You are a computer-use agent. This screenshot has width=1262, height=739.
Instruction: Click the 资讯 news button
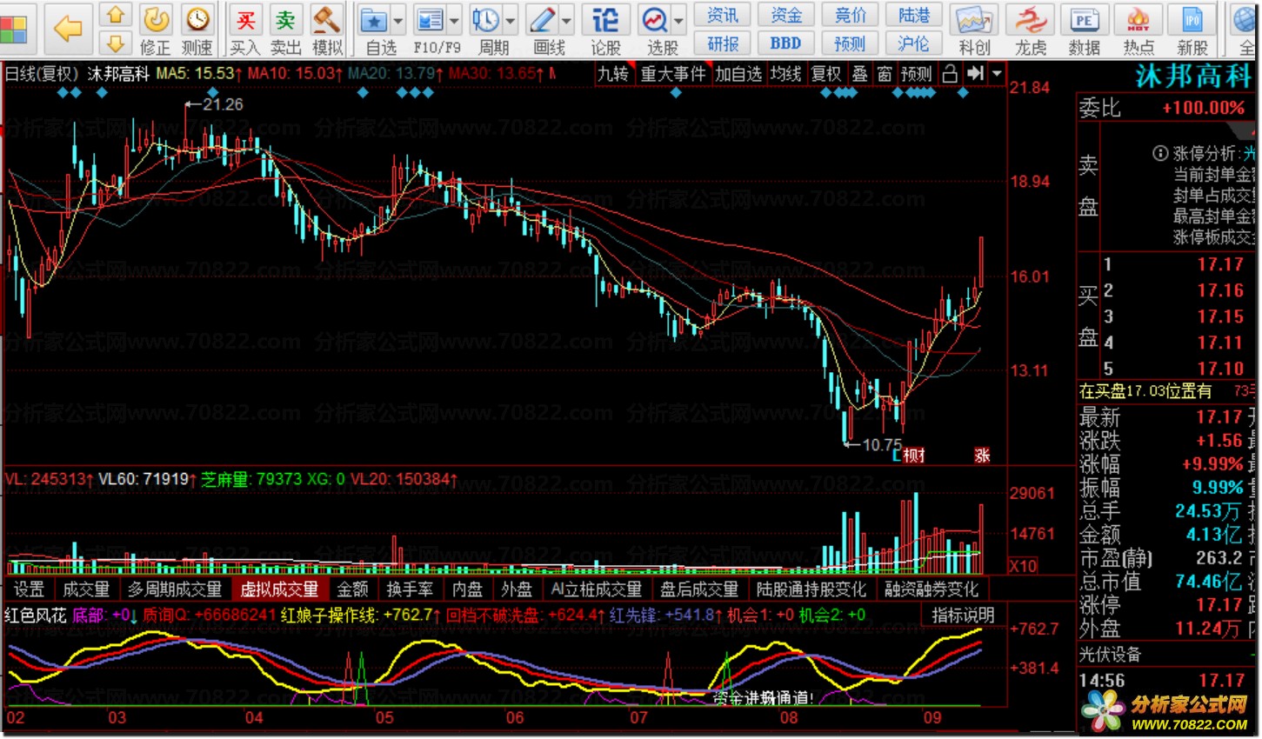click(x=723, y=15)
